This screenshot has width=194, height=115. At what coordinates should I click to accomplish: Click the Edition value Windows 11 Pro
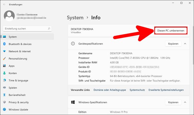pyautogui.click(x=119, y=112)
